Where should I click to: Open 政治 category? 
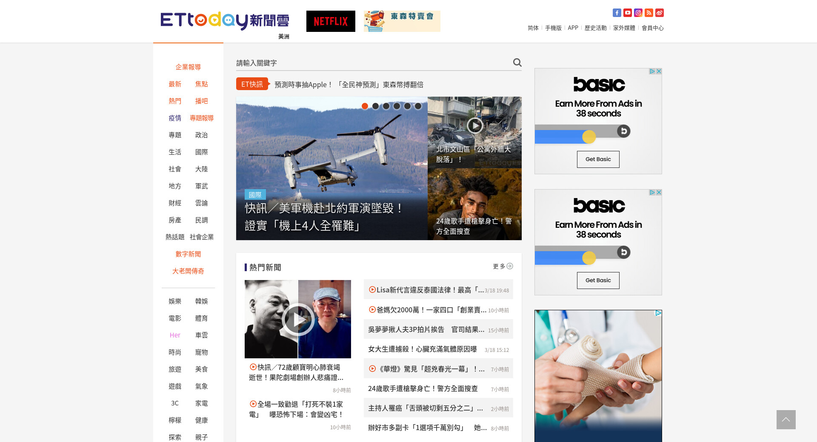[x=202, y=135]
